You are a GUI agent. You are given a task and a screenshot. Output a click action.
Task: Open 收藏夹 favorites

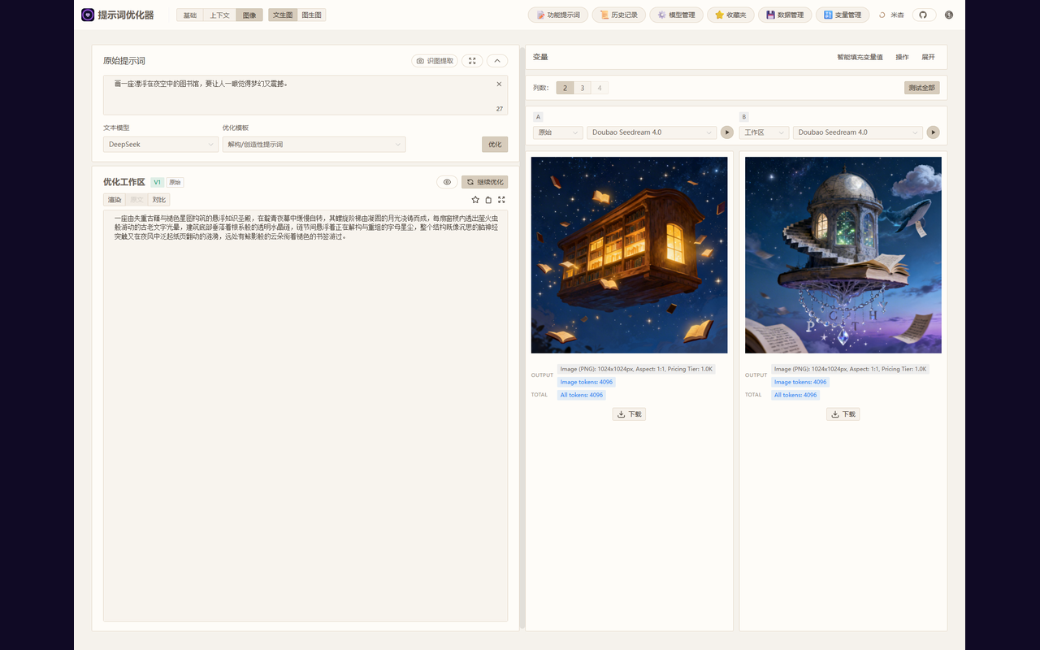pyautogui.click(x=730, y=15)
